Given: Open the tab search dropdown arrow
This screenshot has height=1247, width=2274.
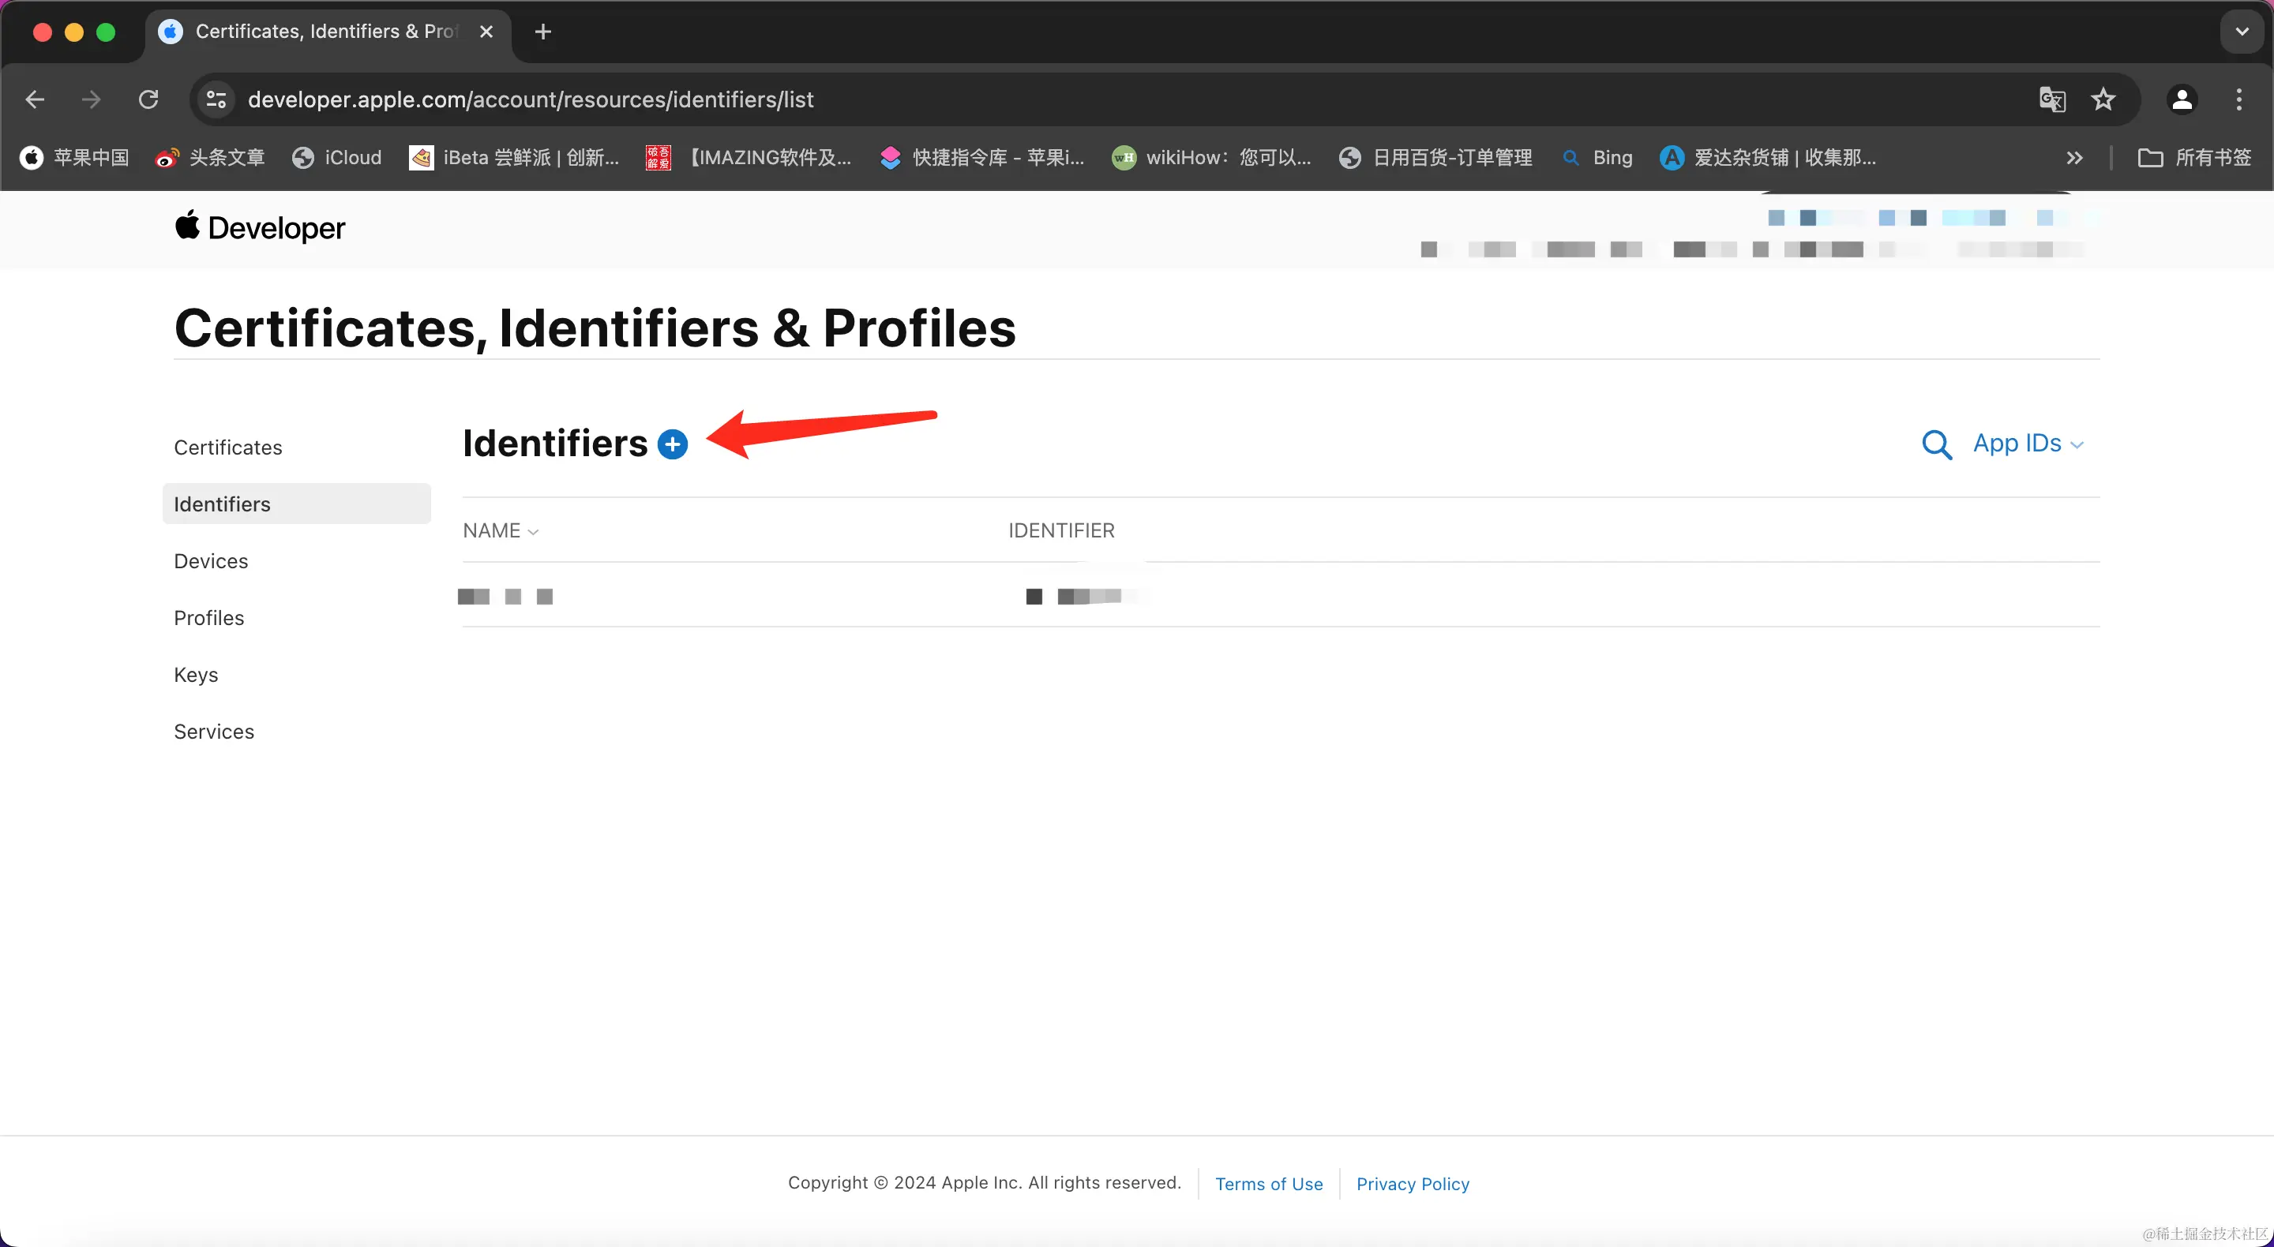Looking at the screenshot, I should click(2242, 32).
